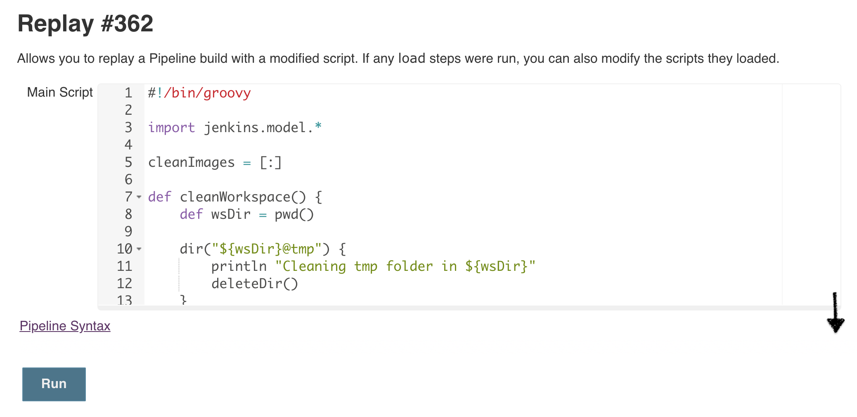Click line number 5 in the gutter
This screenshot has width=857, height=417.
[x=128, y=162]
